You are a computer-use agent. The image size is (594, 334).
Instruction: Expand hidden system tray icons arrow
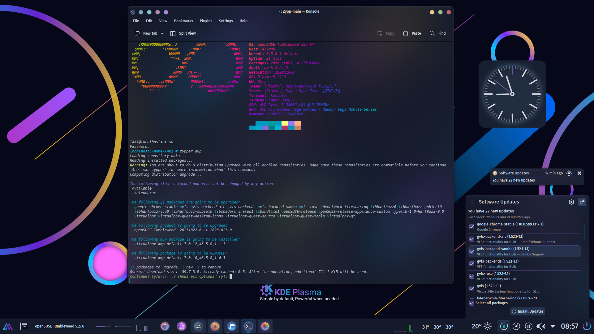tap(553, 326)
